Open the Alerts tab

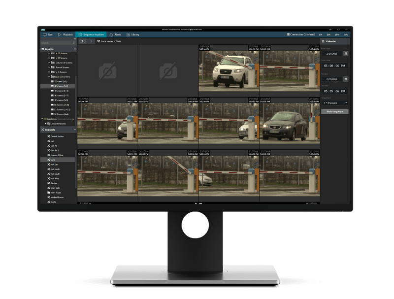pos(115,34)
